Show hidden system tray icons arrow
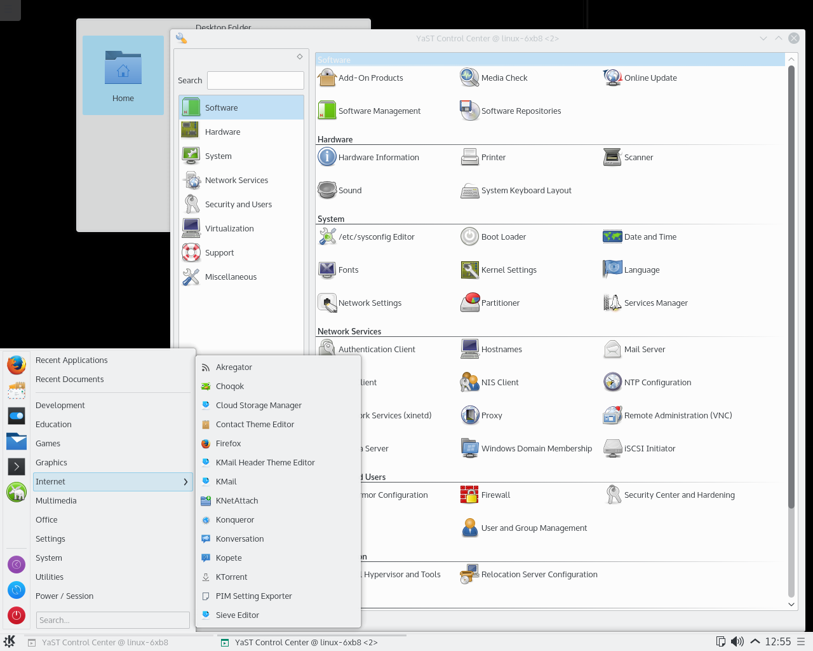813x651 pixels. [755, 641]
